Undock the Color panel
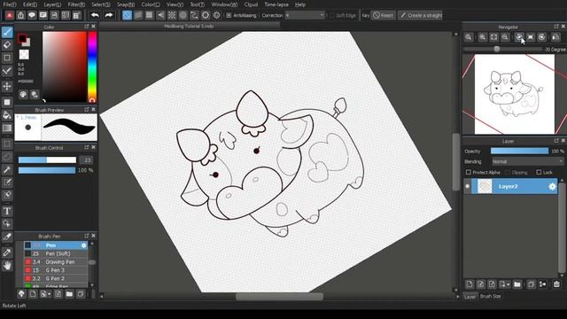This screenshot has width=567, height=319. click(87, 27)
